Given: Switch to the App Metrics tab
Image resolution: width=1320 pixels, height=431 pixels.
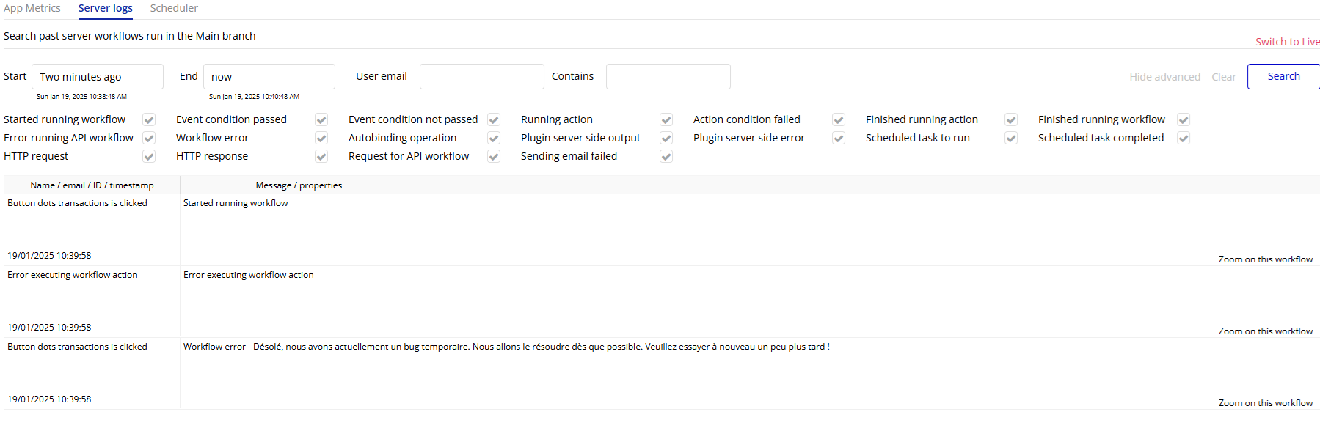Looking at the screenshot, I should (32, 8).
